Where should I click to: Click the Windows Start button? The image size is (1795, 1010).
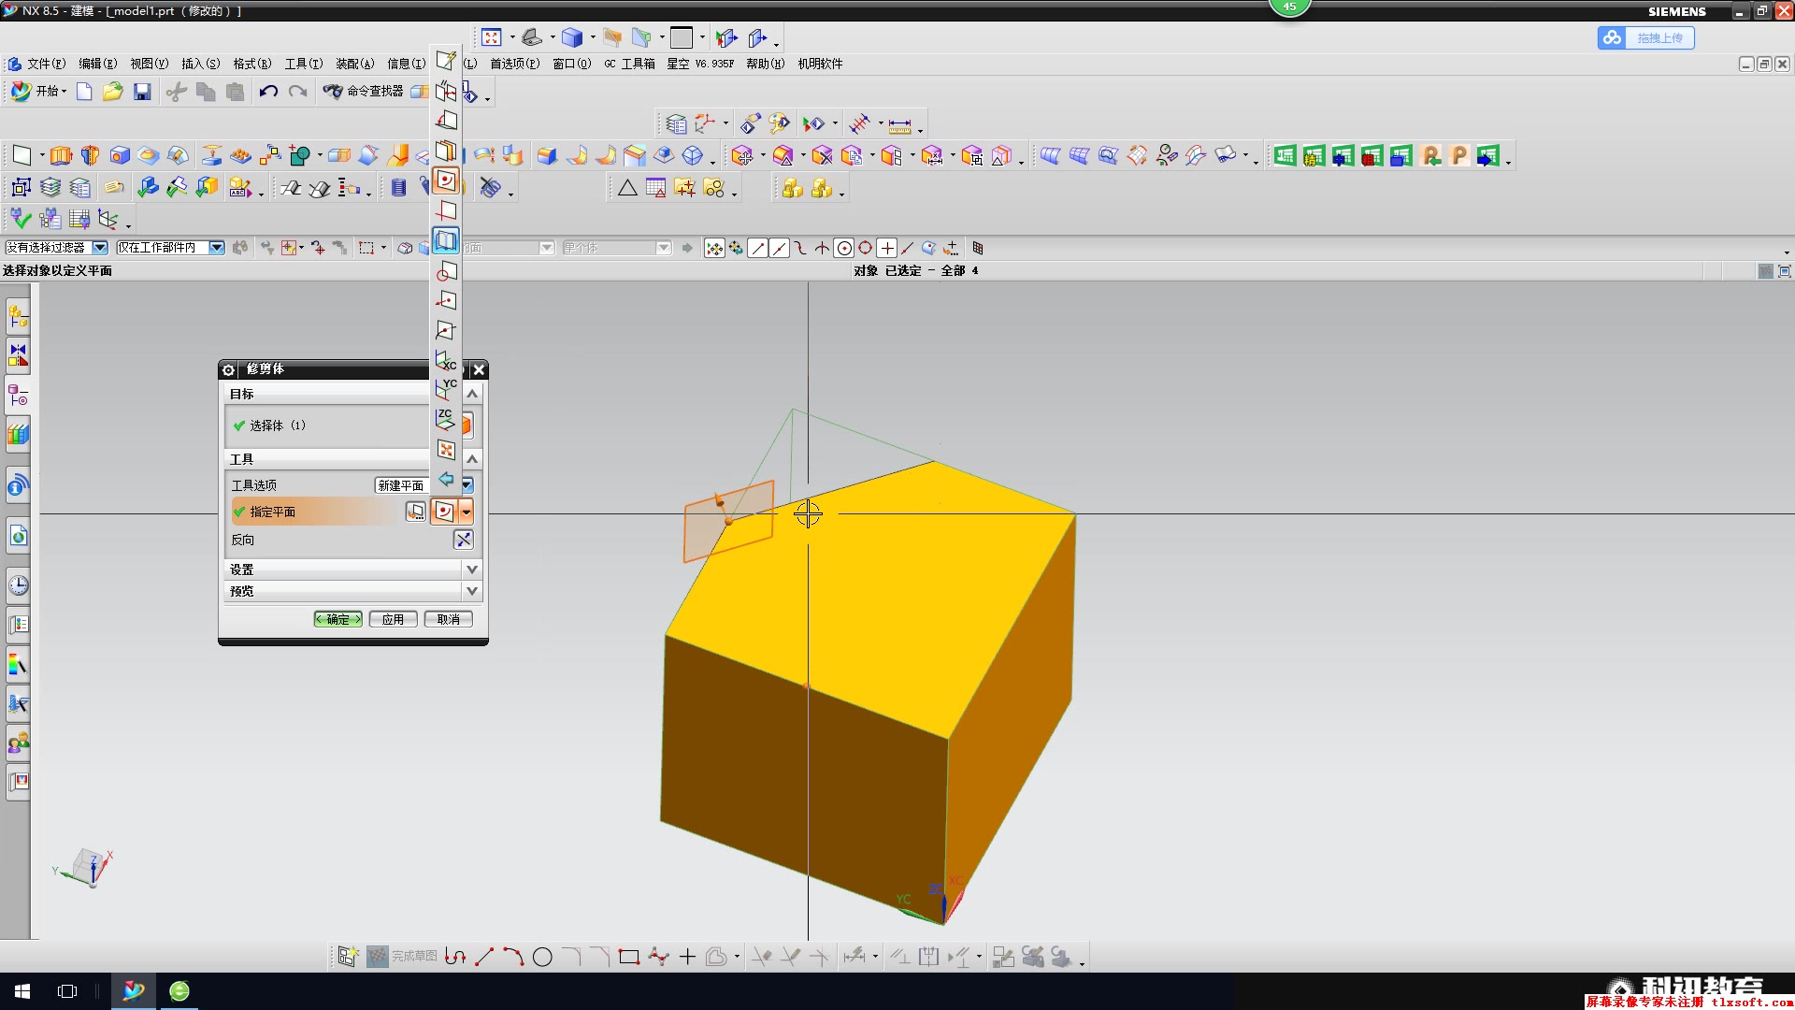[x=22, y=990]
